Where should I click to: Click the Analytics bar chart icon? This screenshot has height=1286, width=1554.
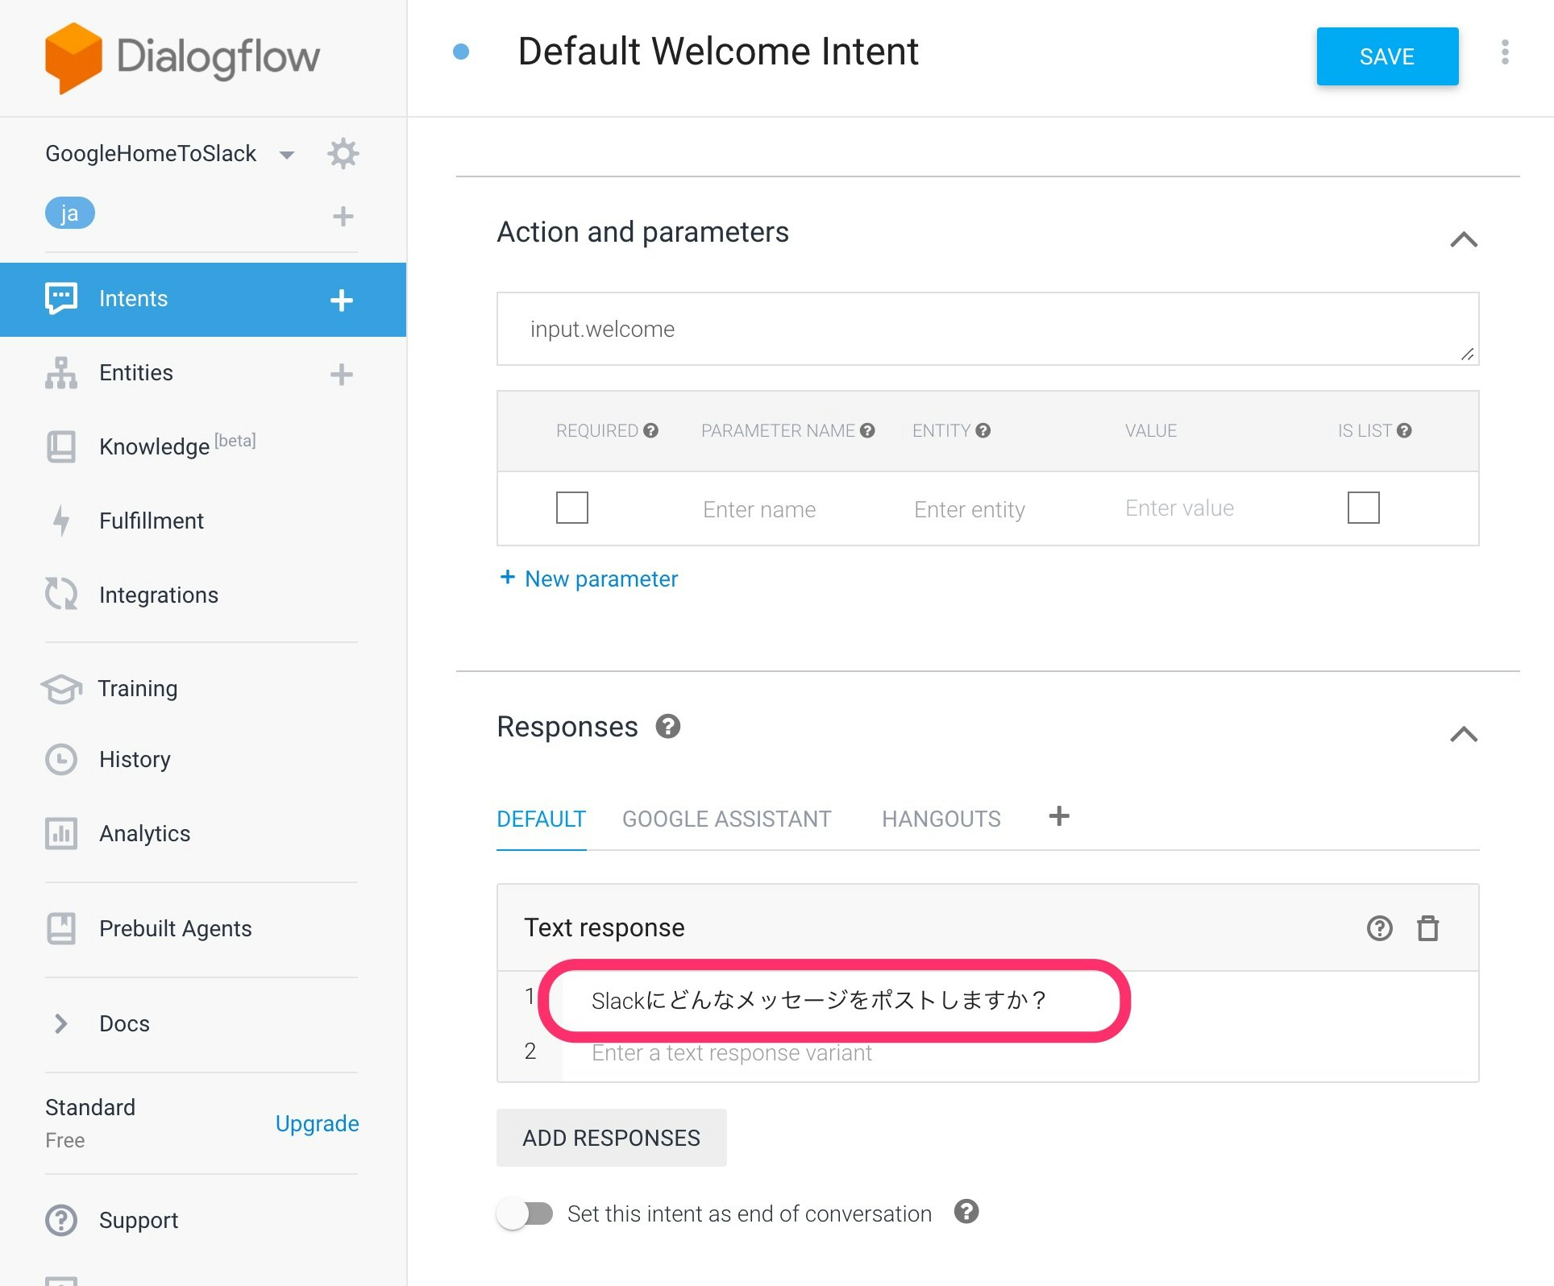click(61, 833)
